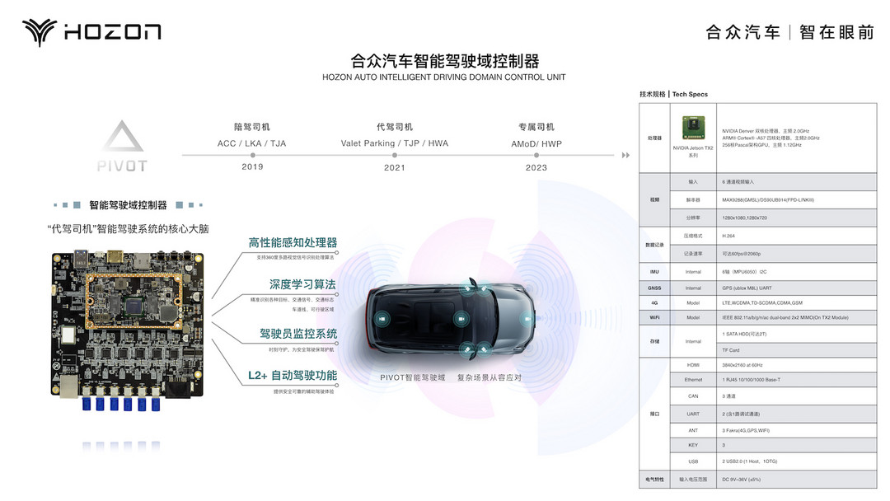Click the 智能驾驶域控制器 section heading

[128, 205]
